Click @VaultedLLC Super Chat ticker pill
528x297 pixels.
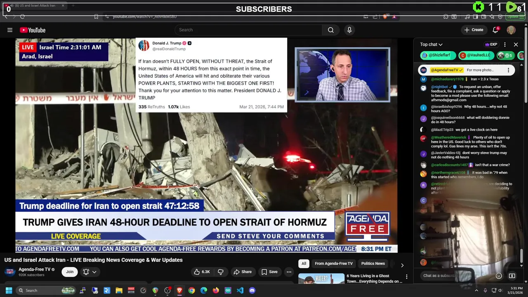coord(476,55)
